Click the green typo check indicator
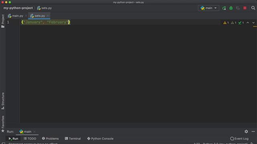The image size is (257, 144). coord(241,23)
